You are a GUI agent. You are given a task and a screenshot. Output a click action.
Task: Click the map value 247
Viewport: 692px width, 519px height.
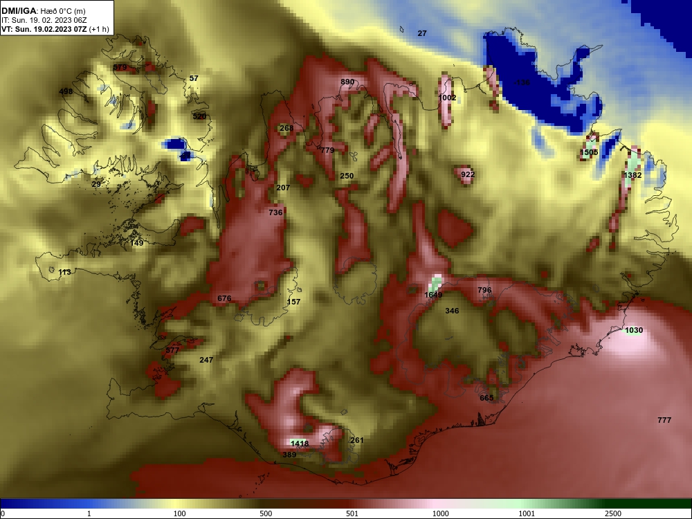(x=206, y=360)
